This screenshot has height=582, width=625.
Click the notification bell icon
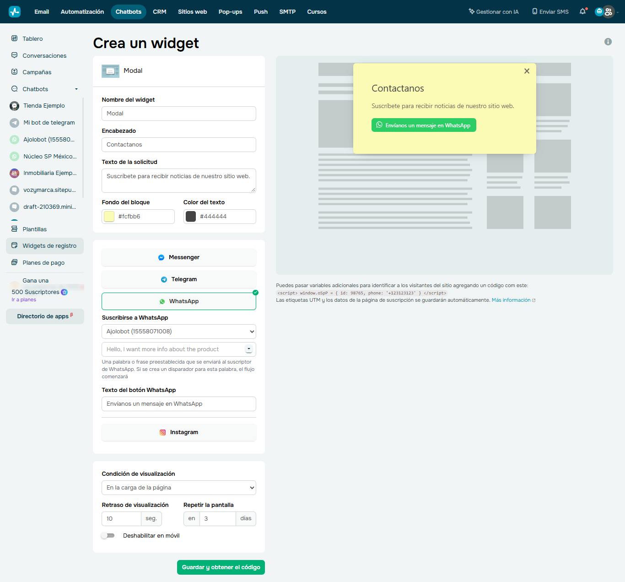pos(582,11)
